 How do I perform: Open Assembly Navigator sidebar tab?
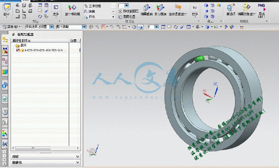(5, 39)
